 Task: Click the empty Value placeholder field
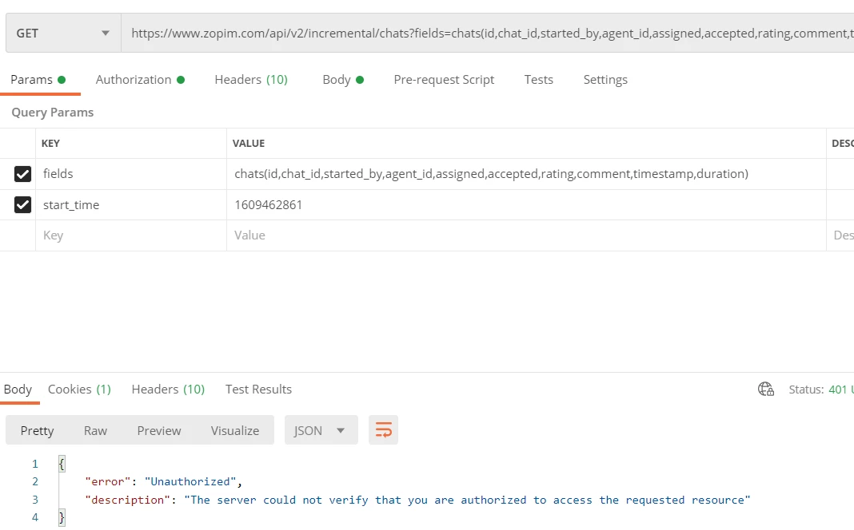[526, 235]
